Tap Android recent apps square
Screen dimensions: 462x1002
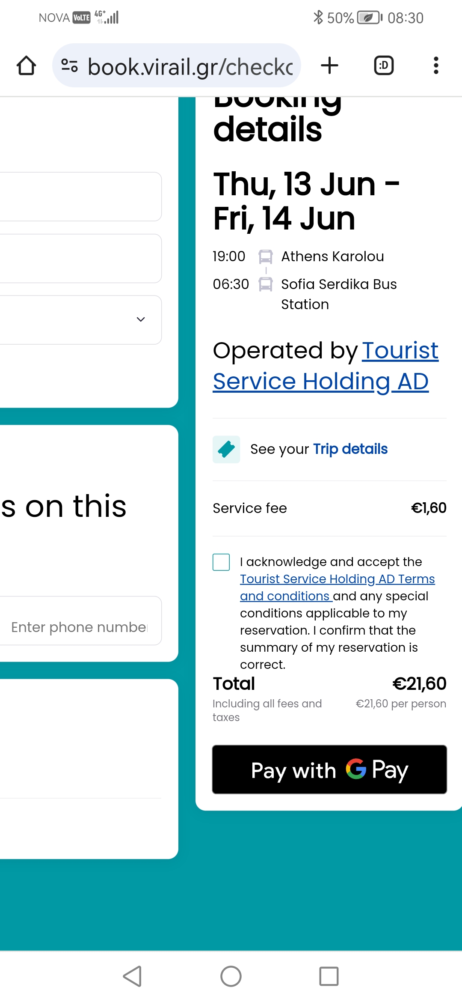point(329,976)
